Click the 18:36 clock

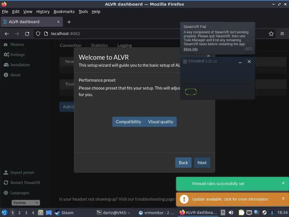click(x=282, y=213)
